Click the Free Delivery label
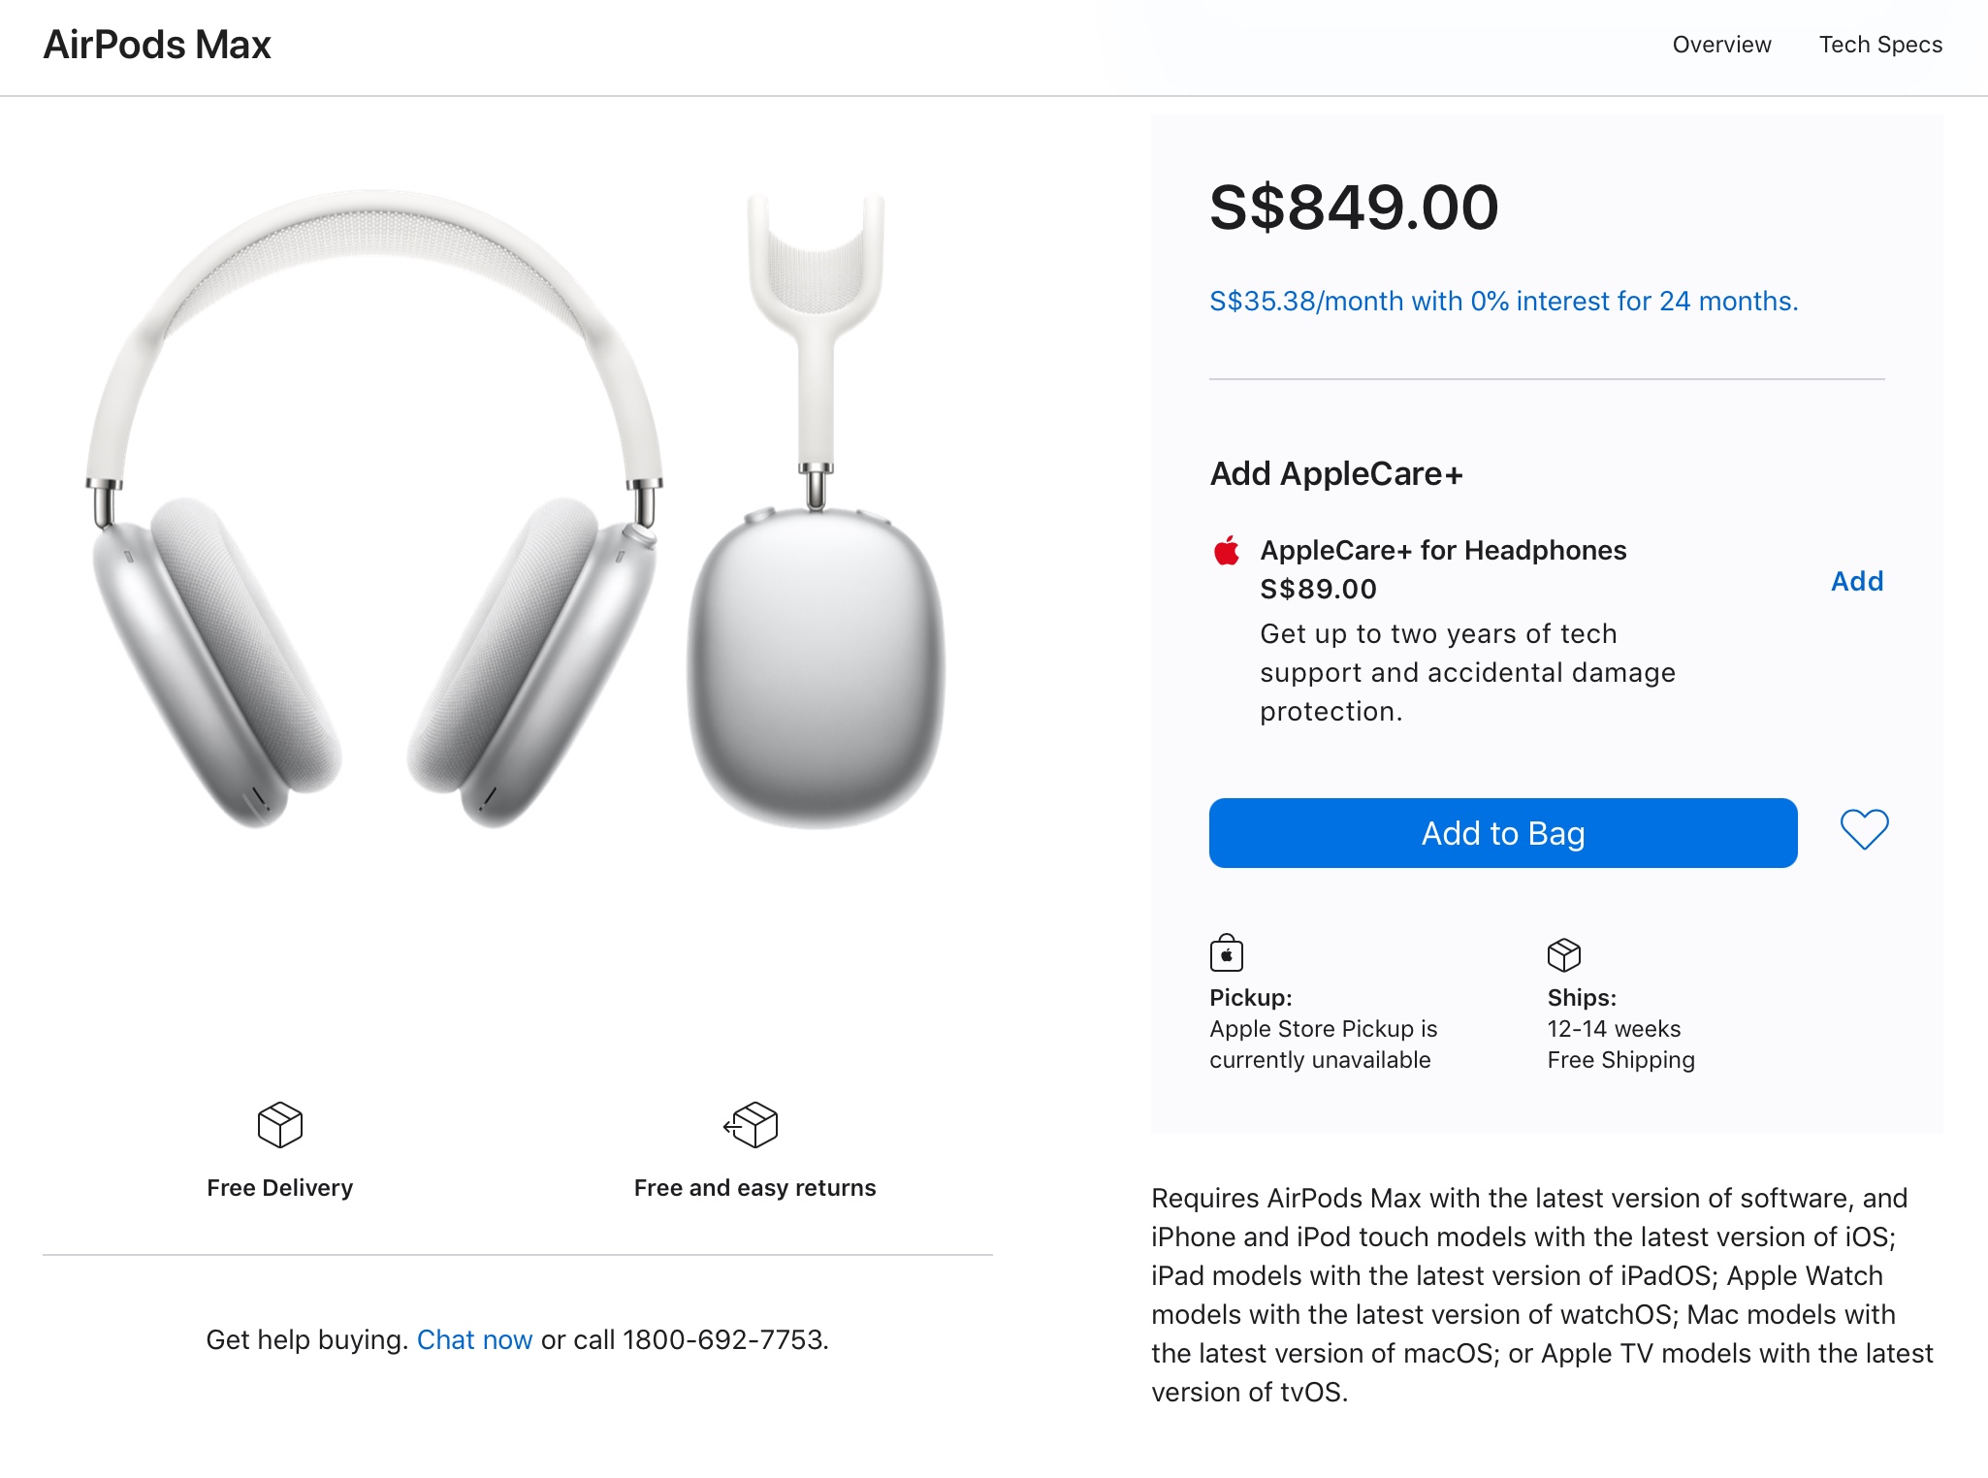Image resolution: width=1988 pixels, height=1478 pixels. pos(280,1188)
